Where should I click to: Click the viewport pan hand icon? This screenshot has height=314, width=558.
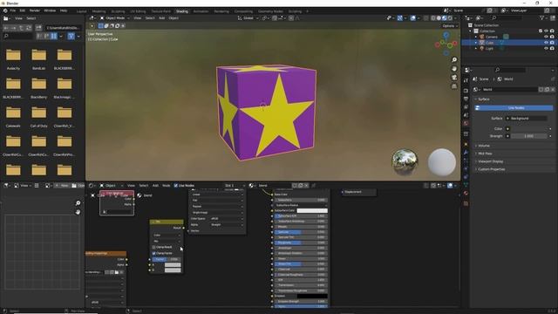pyautogui.click(x=454, y=69)
